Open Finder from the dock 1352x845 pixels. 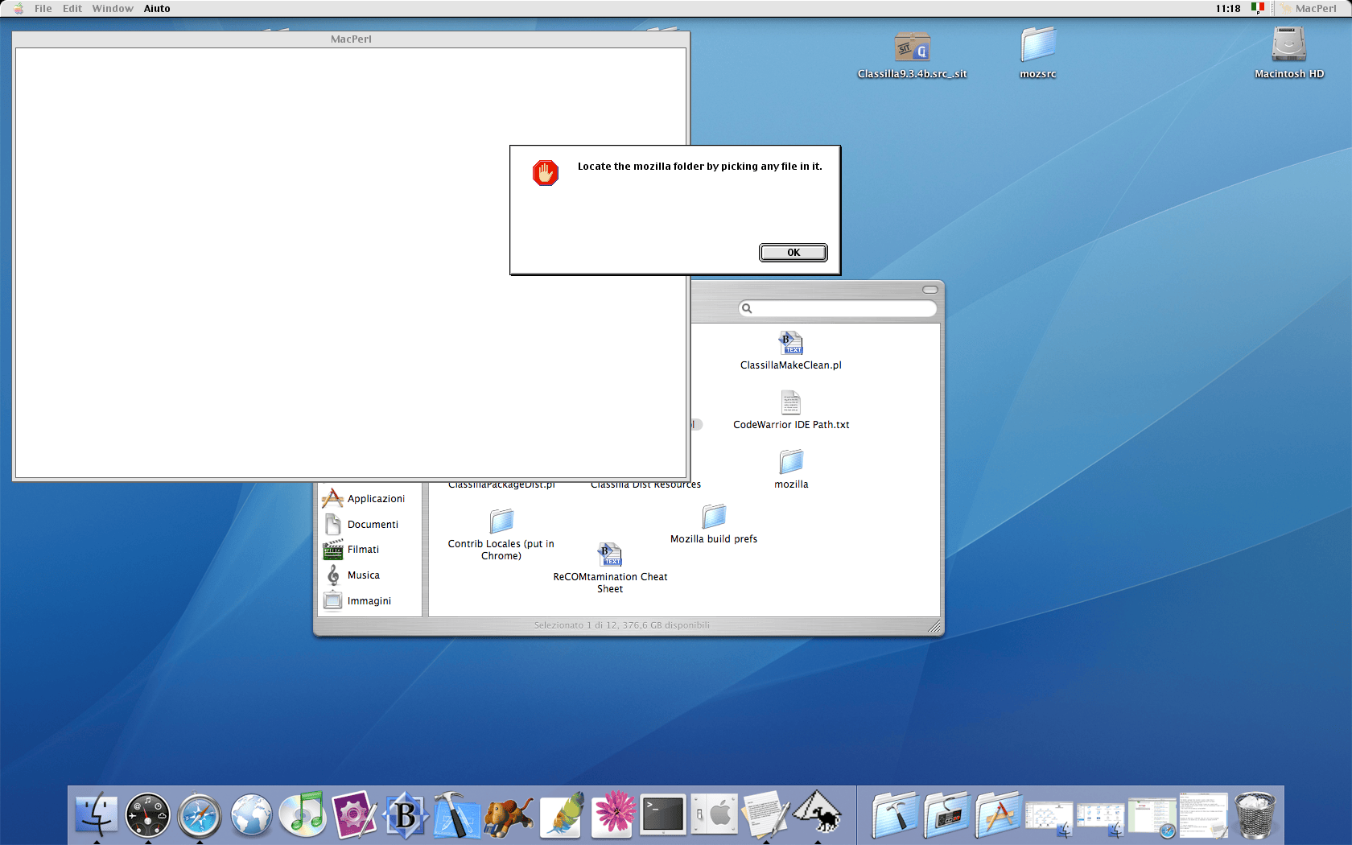[97, 814]
